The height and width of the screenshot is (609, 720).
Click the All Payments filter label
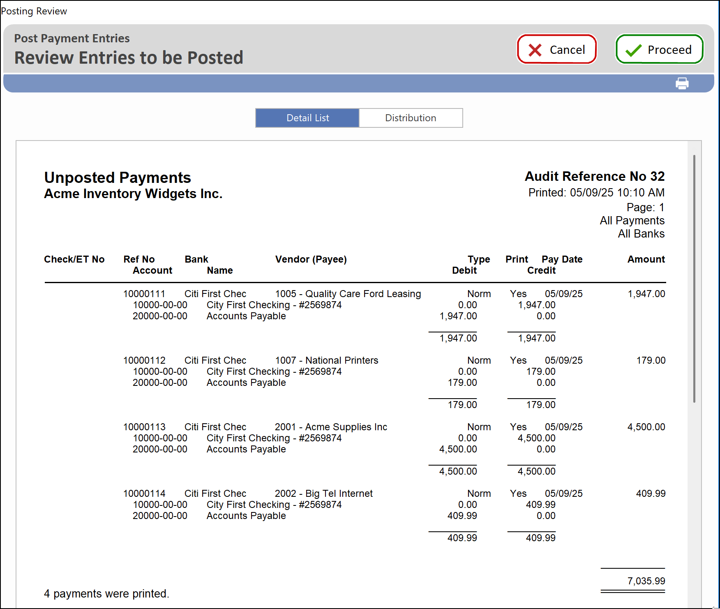point(632,221)
